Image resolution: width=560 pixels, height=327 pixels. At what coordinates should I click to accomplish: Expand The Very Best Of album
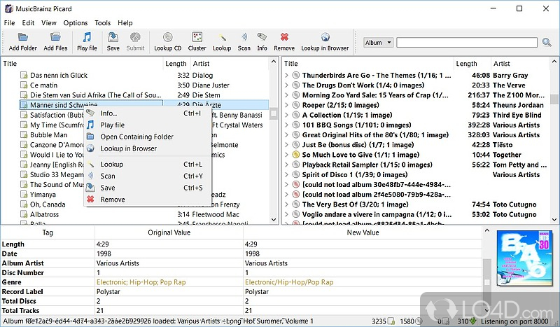pos(286,204)
